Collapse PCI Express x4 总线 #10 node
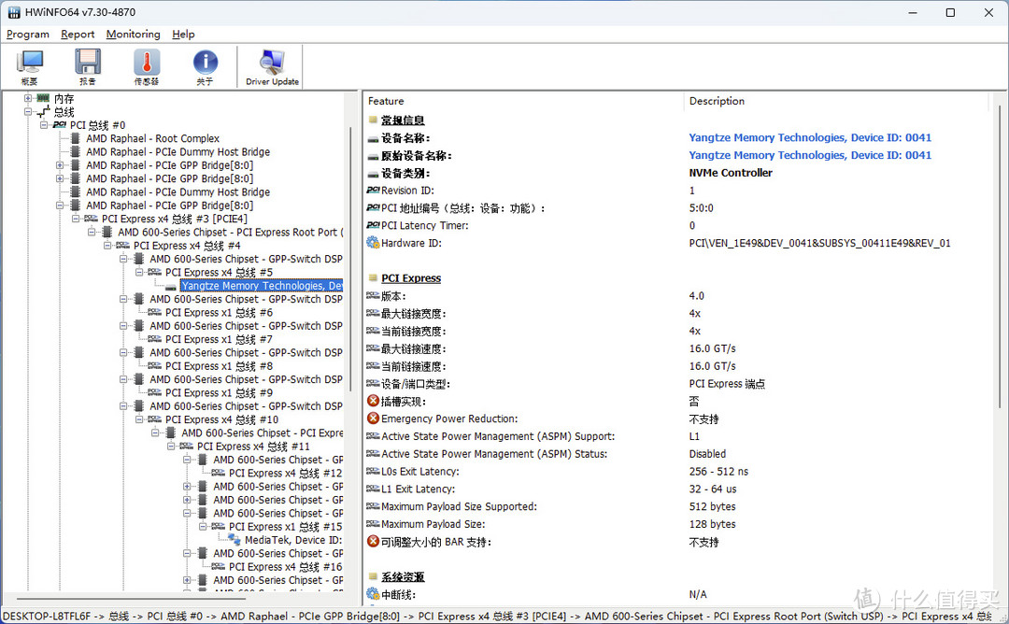The image size is (1009, 624). point(139,419)
